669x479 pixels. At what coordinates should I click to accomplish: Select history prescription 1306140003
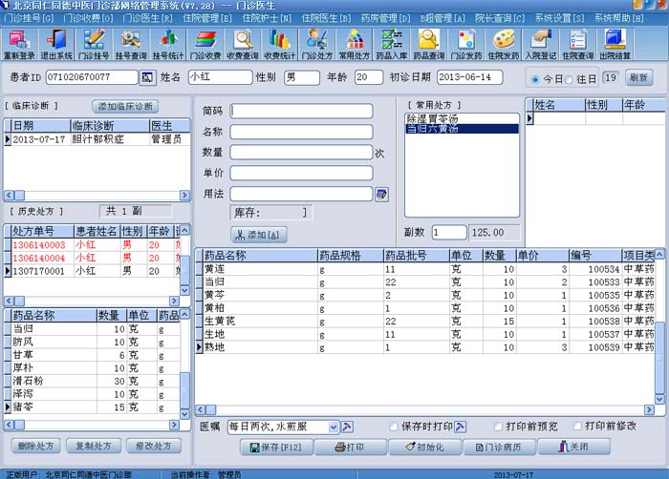(93, 245)
